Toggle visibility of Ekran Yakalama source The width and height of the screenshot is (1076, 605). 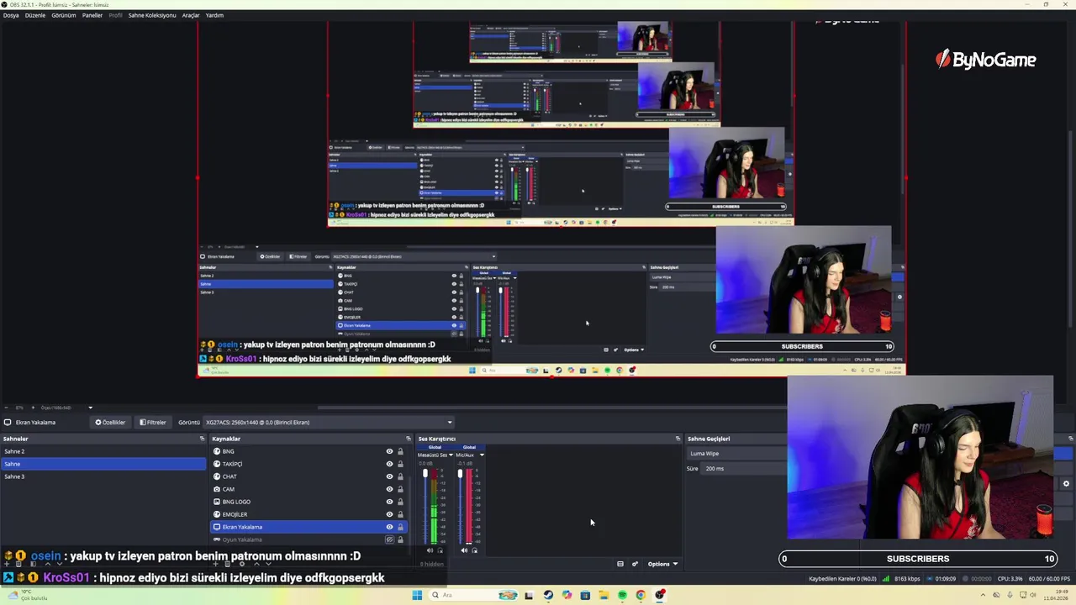(x=389, y=527)
